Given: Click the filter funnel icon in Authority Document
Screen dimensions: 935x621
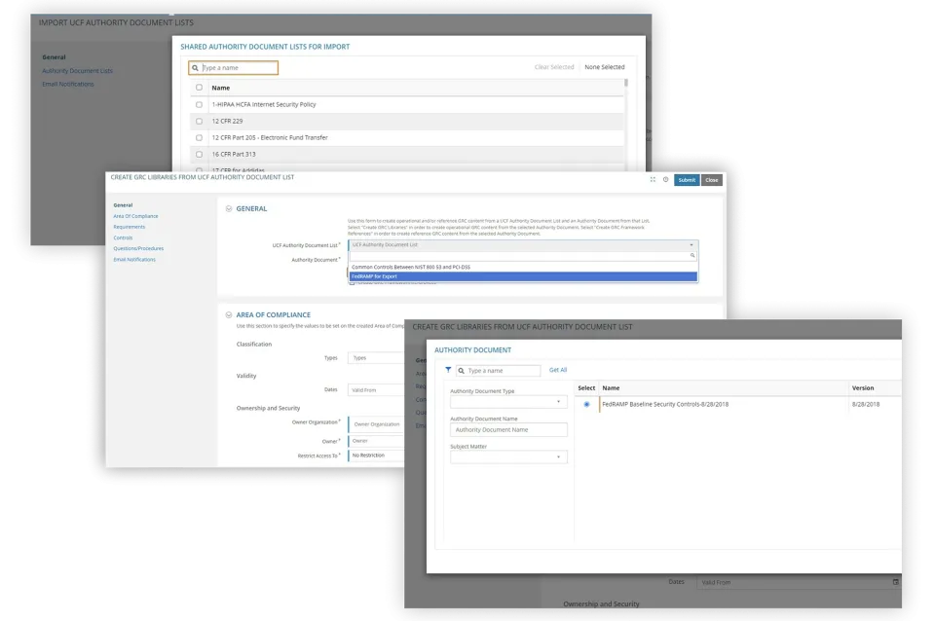Looking at the screenshot, I should (x=448, y=371).
